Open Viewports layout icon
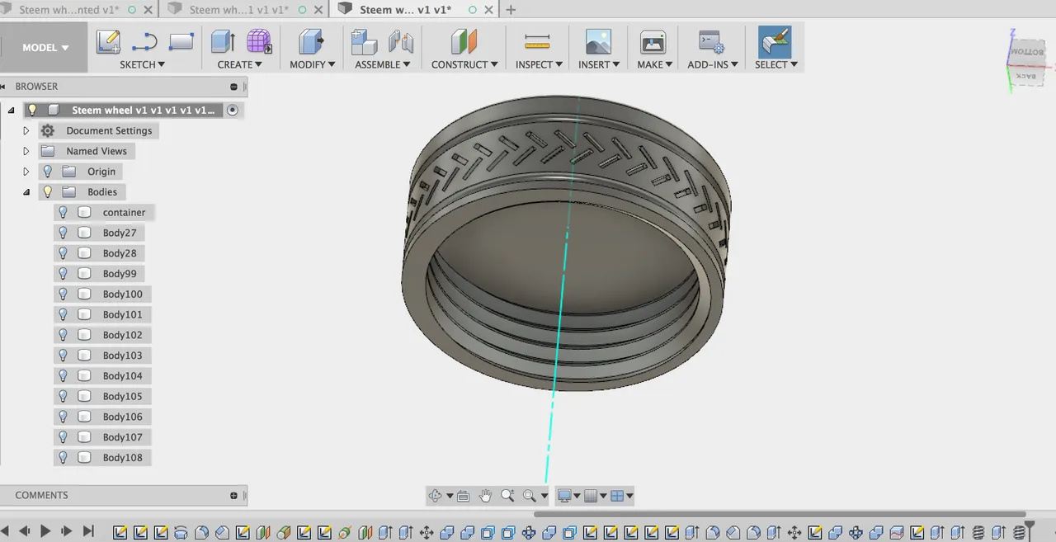1056x542 pixels. tap(617, 496)
